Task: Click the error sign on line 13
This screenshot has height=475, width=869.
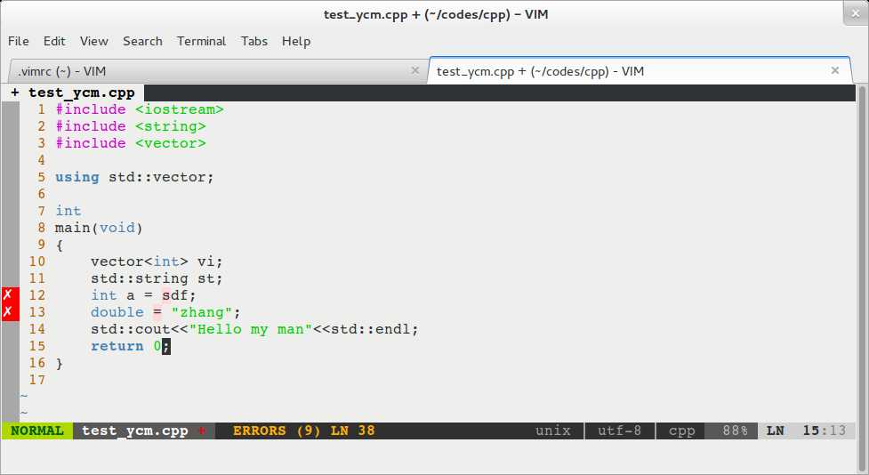Action: pos(10,312)
